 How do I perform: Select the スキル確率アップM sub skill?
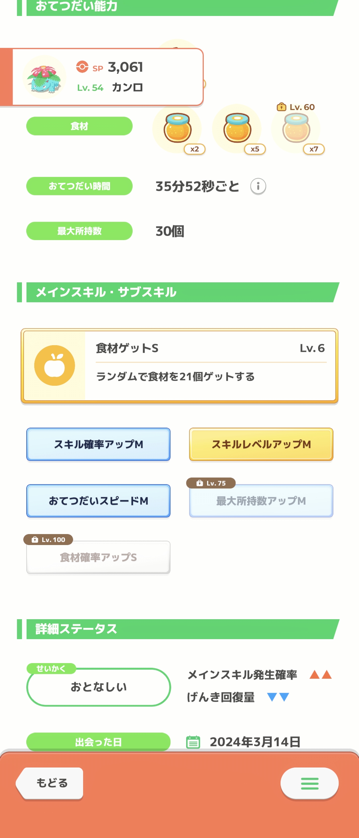click(x=98, y=444)
